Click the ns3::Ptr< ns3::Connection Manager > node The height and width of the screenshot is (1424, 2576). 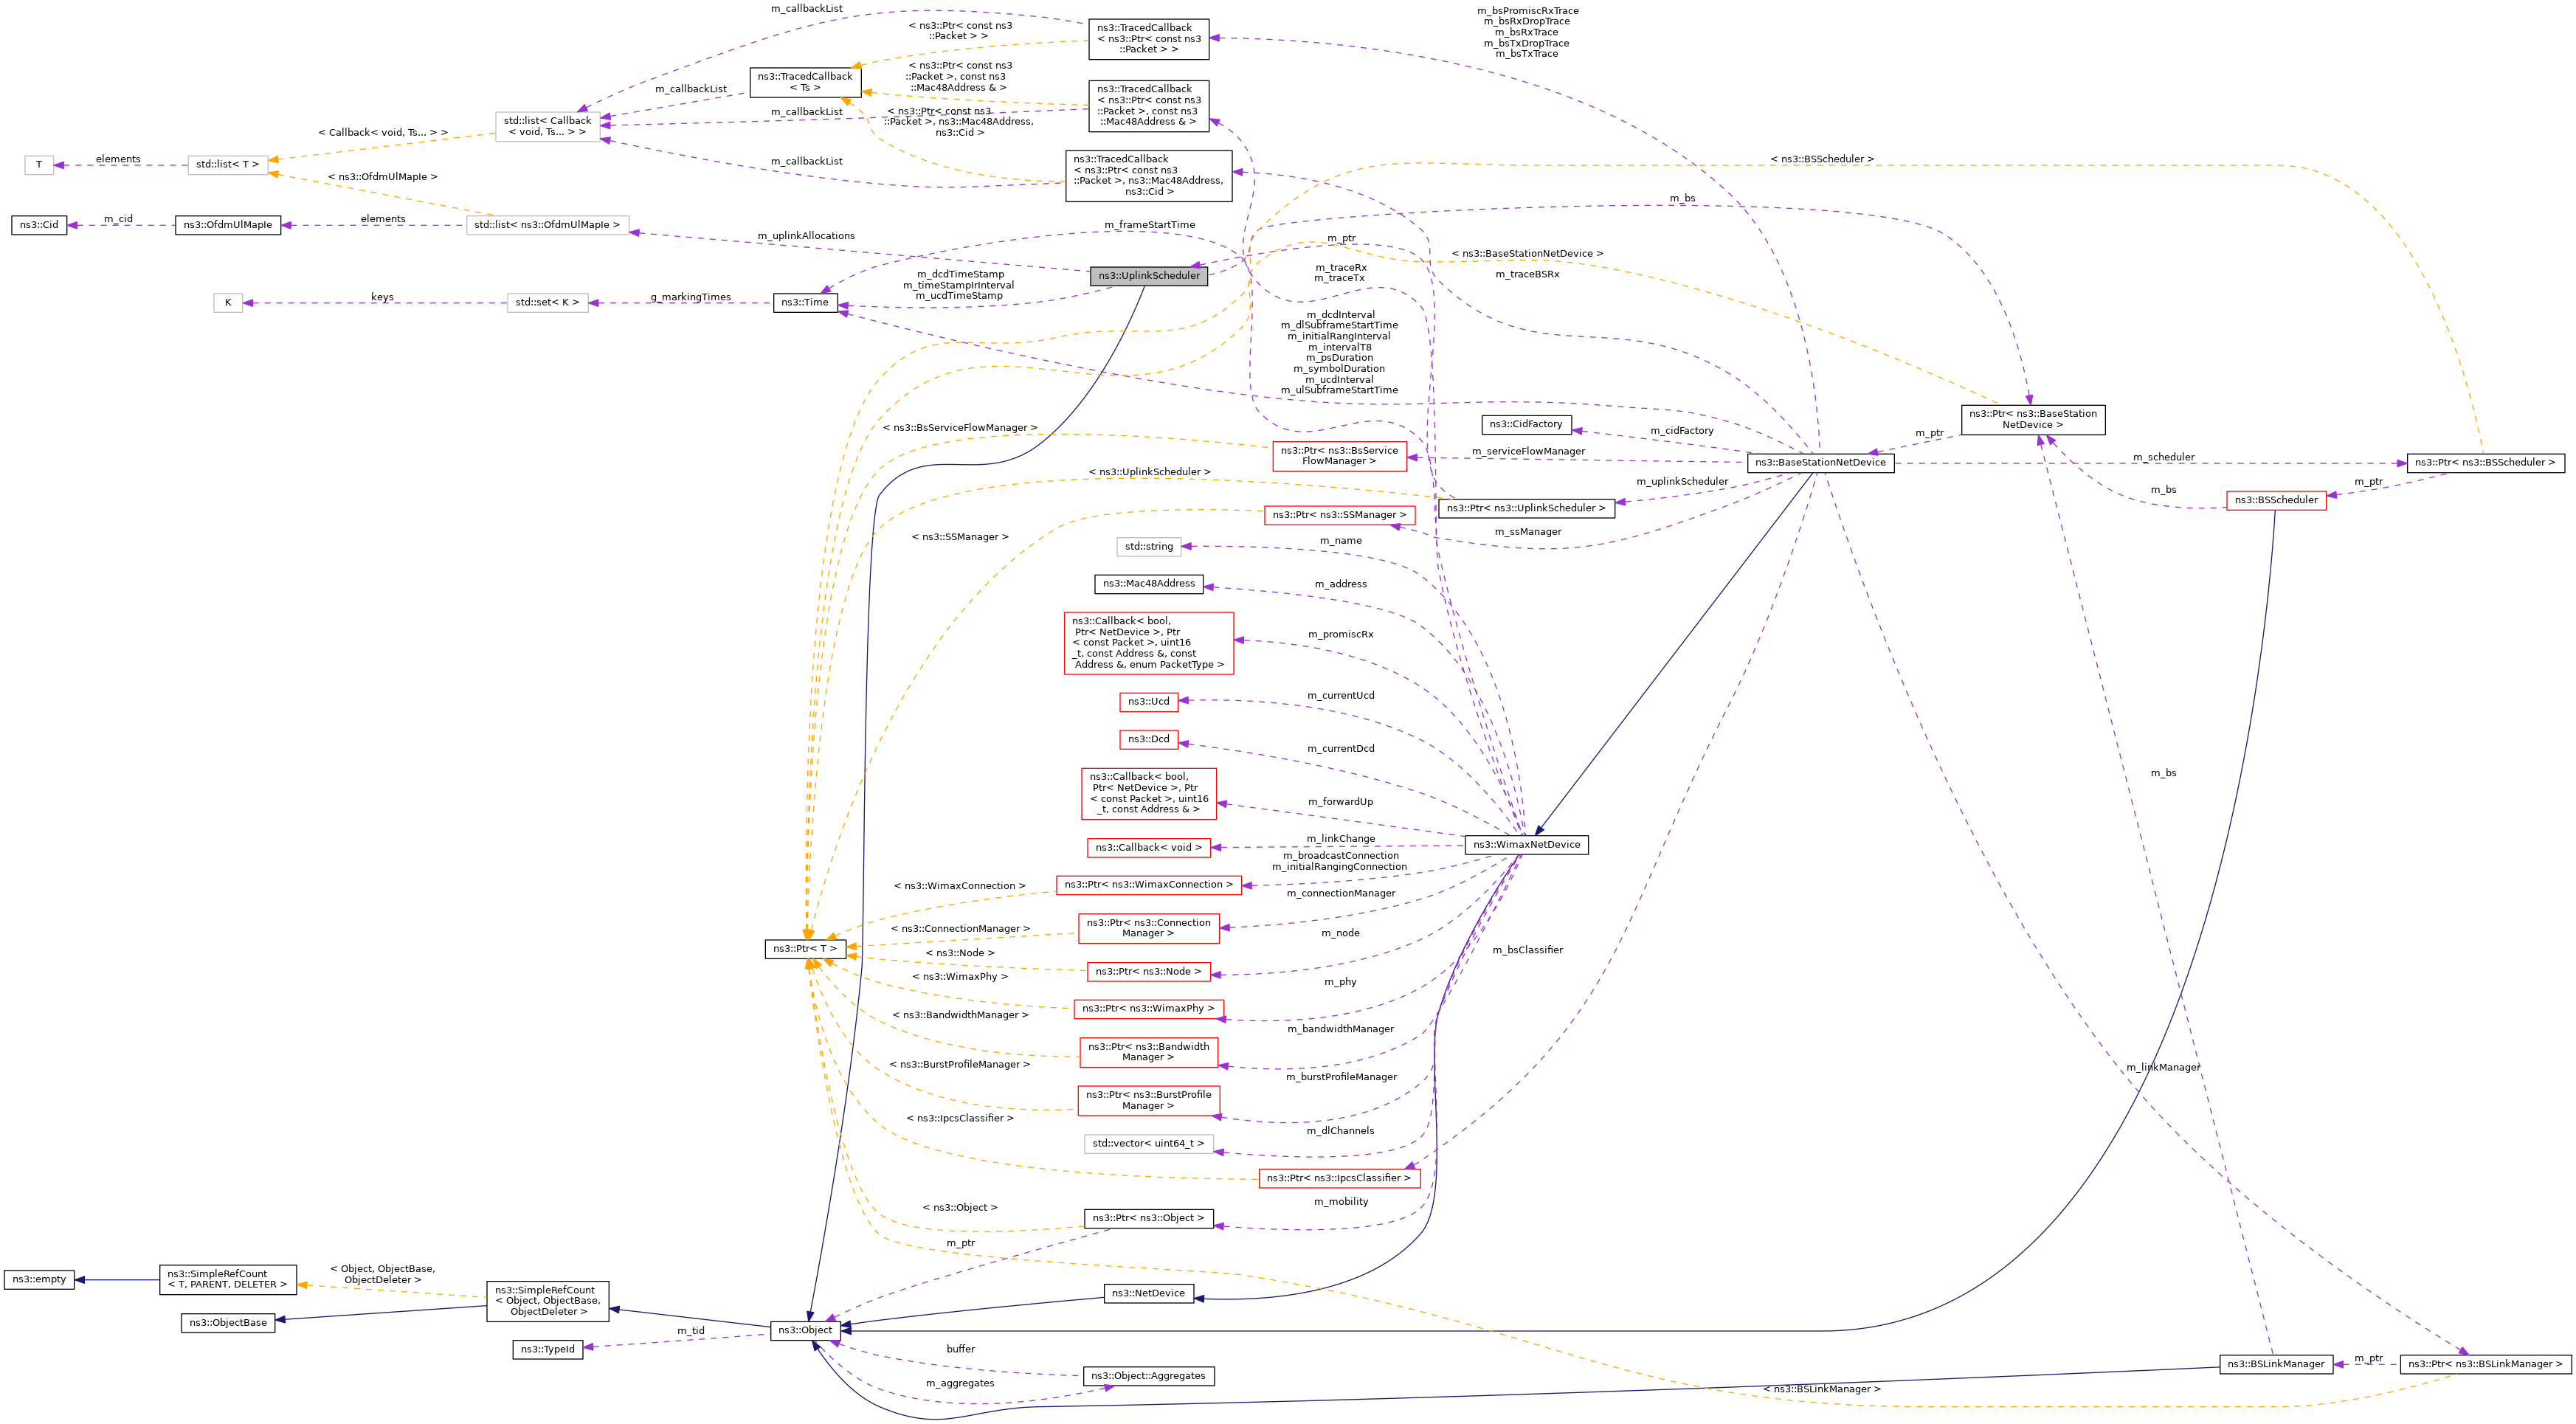[x=1148, y=929]
